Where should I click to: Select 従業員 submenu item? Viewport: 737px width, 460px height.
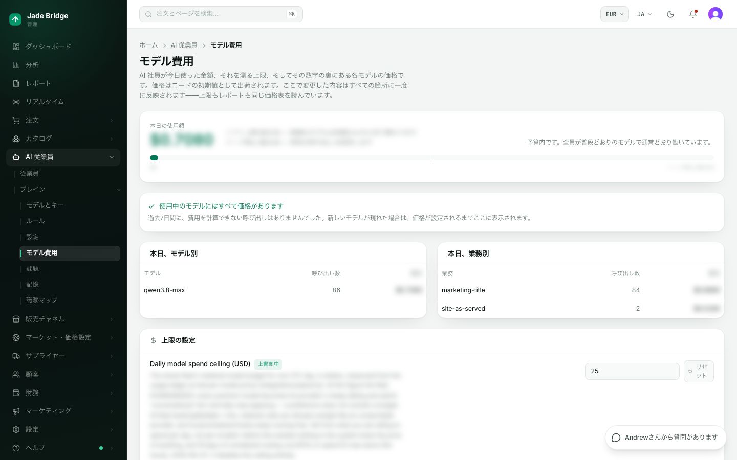click(x=67, y=174)
